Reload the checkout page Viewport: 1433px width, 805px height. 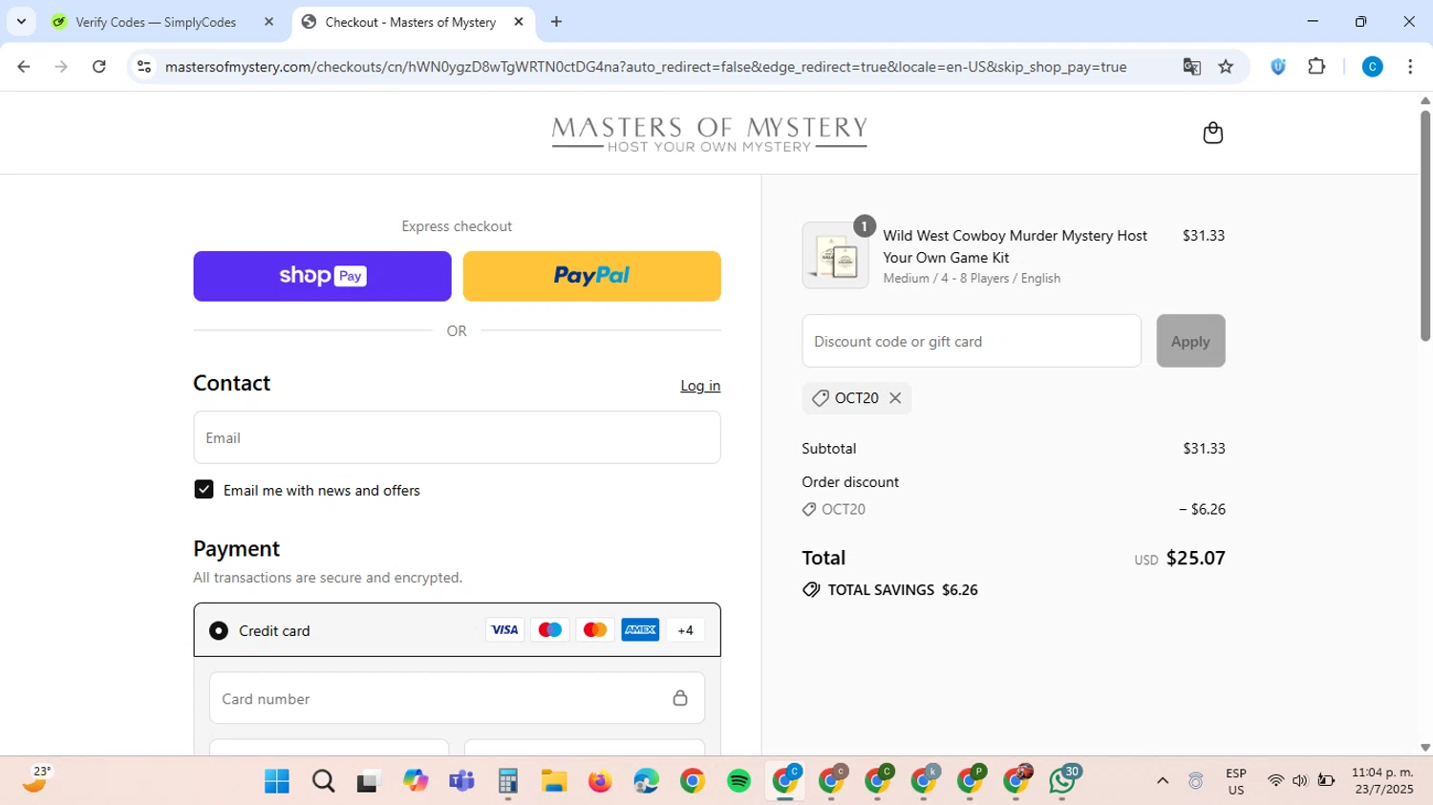click(x=98, y=67)
